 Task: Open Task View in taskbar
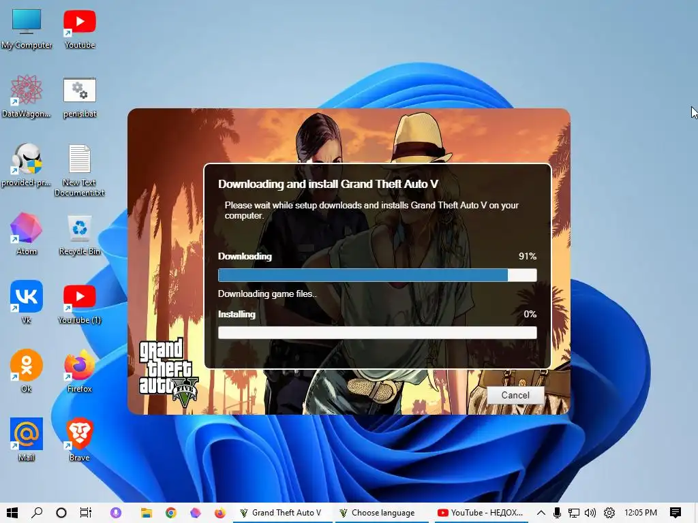[85, 513]
